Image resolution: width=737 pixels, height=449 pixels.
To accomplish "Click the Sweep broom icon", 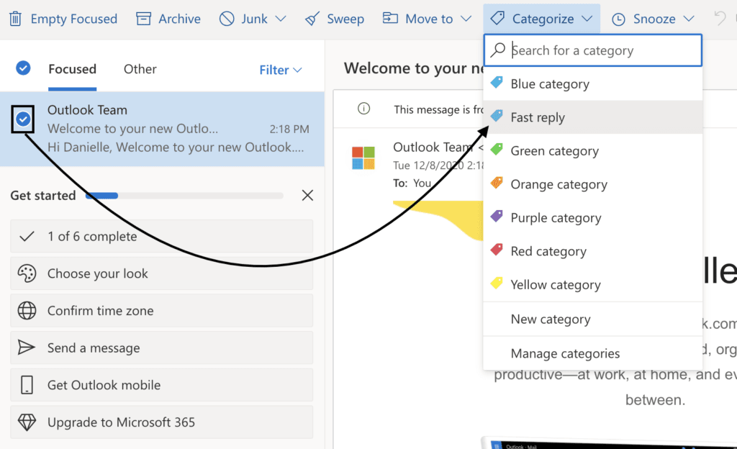I will 312,19.
